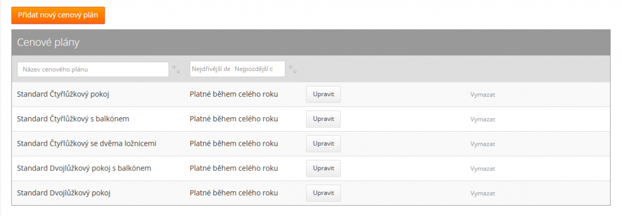Edit the Standard Čtyřlůžkový s balkónem plan
622x216 pixels.
[323, 119]
